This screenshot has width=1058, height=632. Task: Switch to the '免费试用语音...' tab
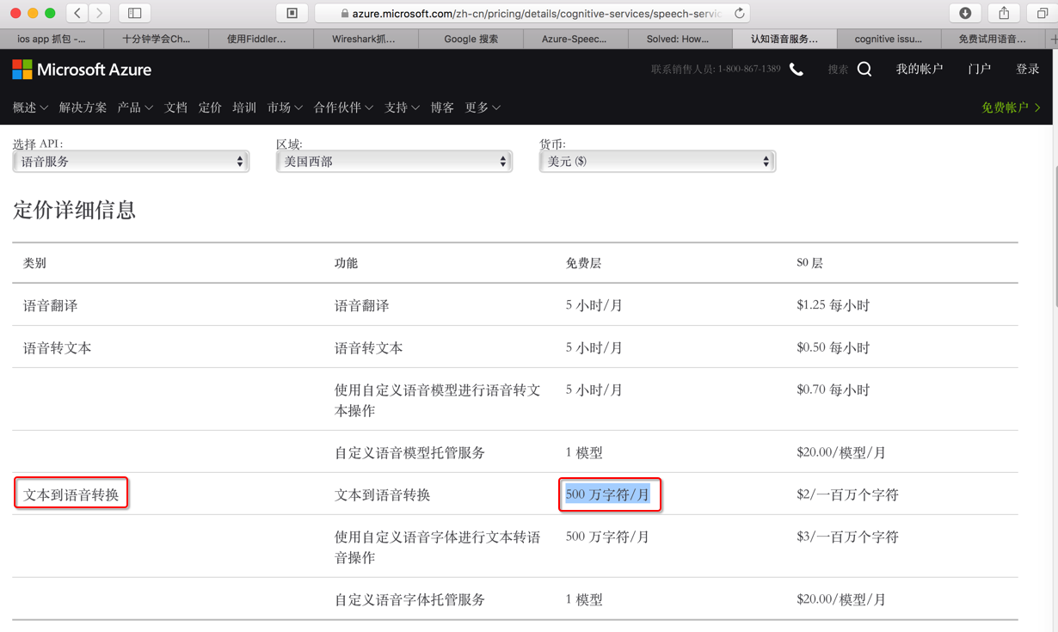[x=993, y=39]
